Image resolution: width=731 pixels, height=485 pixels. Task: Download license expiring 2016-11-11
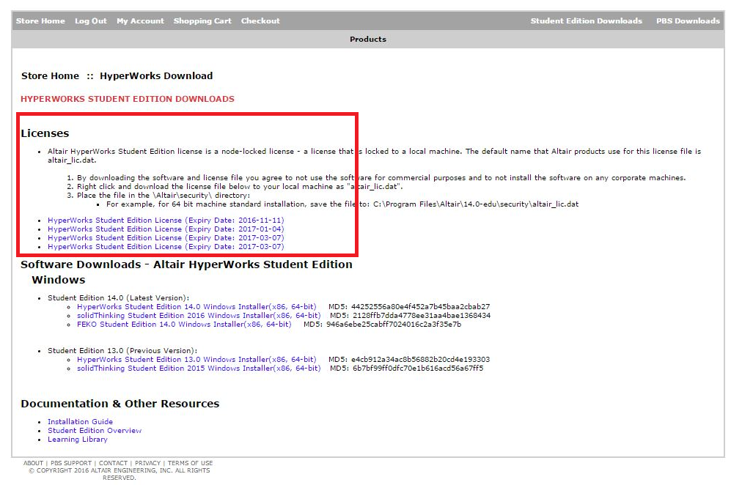coord(166,221)
